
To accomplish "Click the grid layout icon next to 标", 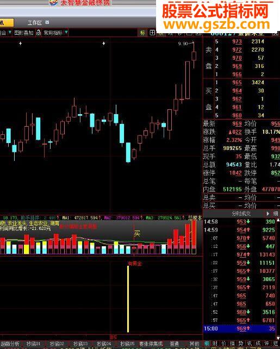I will [152, 33].
